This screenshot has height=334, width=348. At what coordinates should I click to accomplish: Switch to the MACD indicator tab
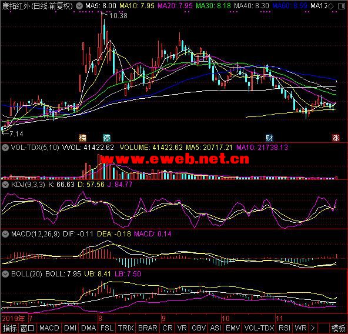[49, 328]
